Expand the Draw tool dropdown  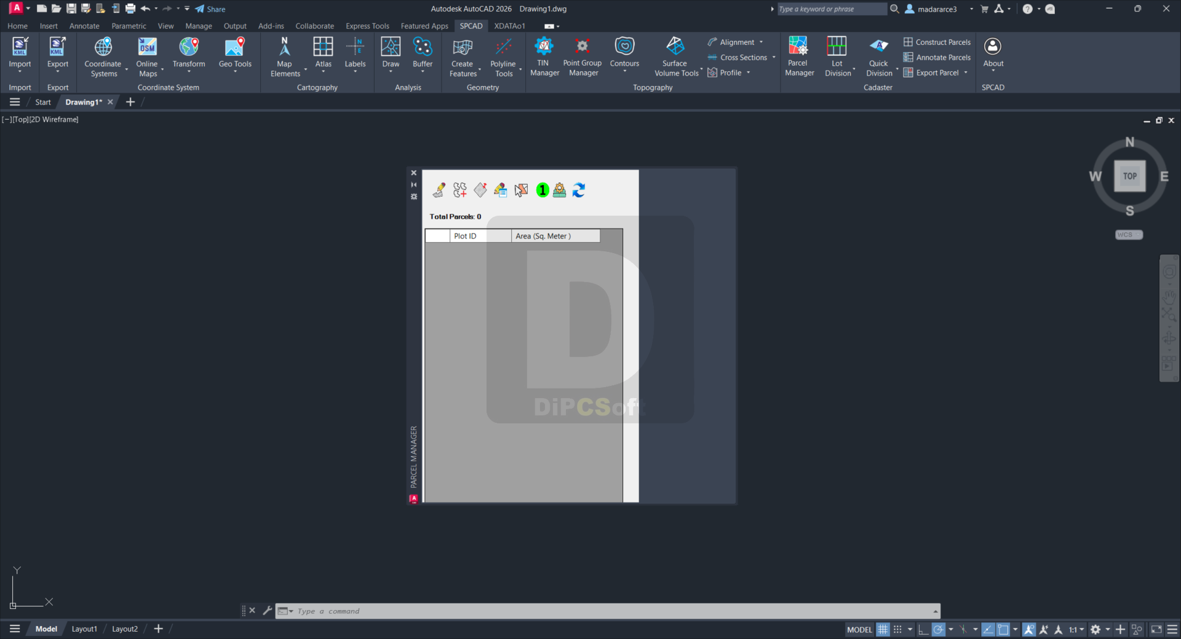tap(391, 72)
